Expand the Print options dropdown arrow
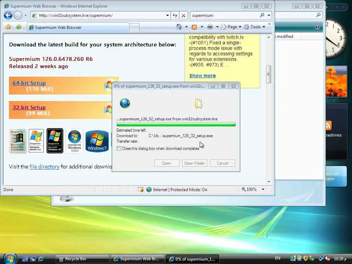Viewport: 352px width, 264px height. [x=217, y=27]
